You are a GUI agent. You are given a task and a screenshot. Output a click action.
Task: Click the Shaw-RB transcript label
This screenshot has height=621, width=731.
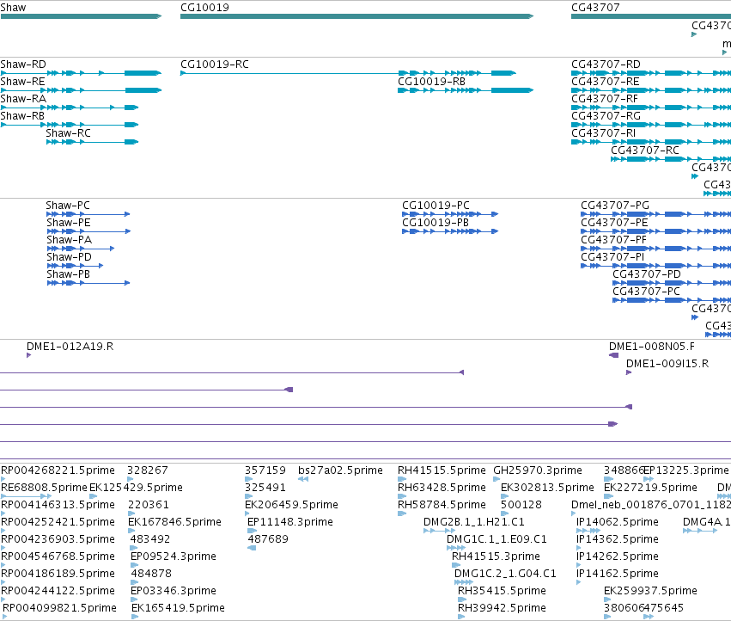tap(22, 116)
